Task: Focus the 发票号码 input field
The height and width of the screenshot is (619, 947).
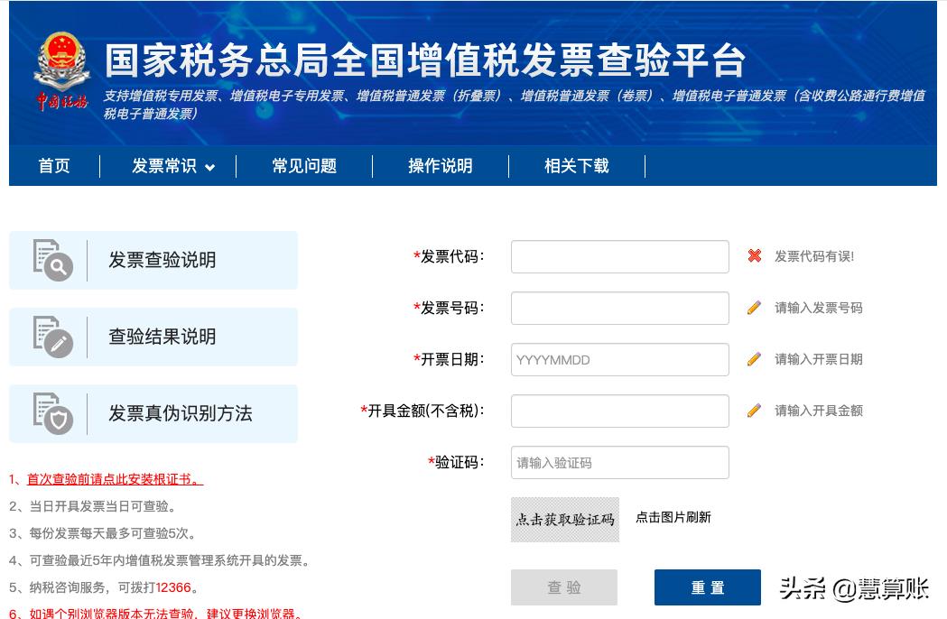Action: point(619,308)
